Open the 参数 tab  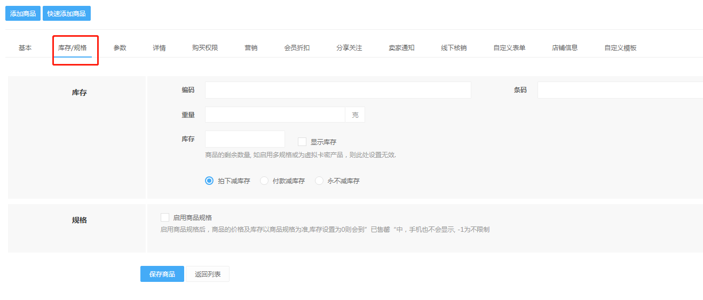point(120,48)
